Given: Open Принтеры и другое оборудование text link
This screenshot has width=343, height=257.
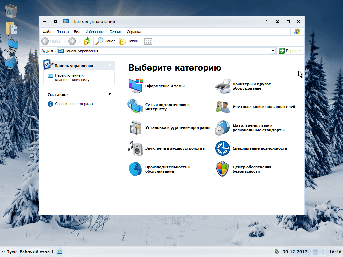Looking at the screenshot, I should 252,86.
